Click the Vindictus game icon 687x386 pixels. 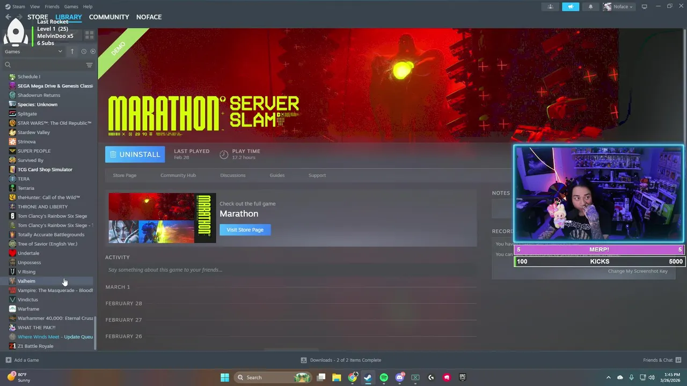pos(12,300)
